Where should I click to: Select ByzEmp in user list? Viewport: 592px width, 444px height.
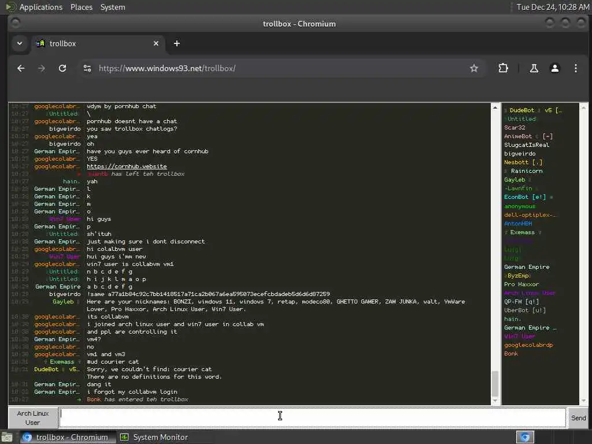pos(518,276)
